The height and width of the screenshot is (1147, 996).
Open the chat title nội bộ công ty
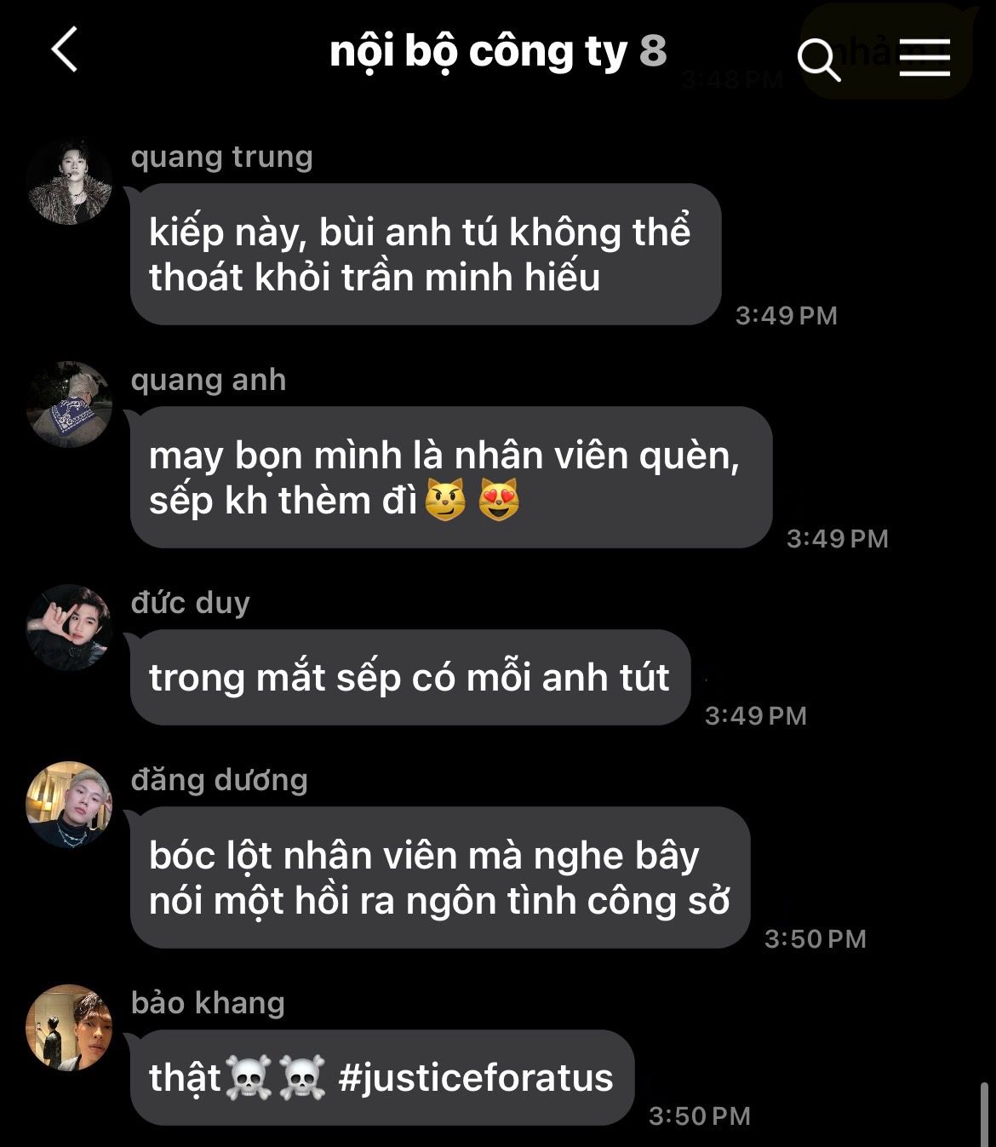pyautogui.click(x=478, y=51)
